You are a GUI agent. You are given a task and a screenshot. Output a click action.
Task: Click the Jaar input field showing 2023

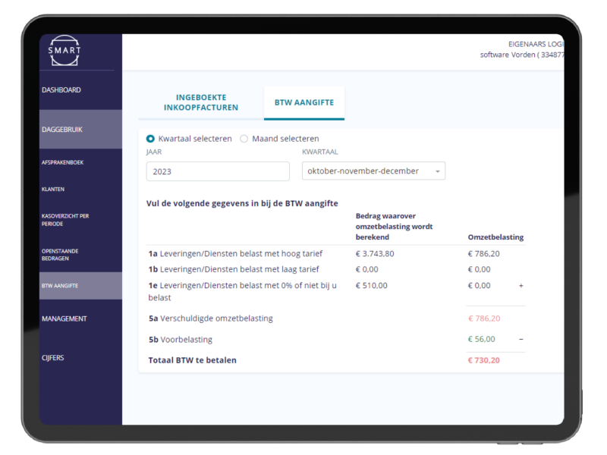tap(218, 171)
